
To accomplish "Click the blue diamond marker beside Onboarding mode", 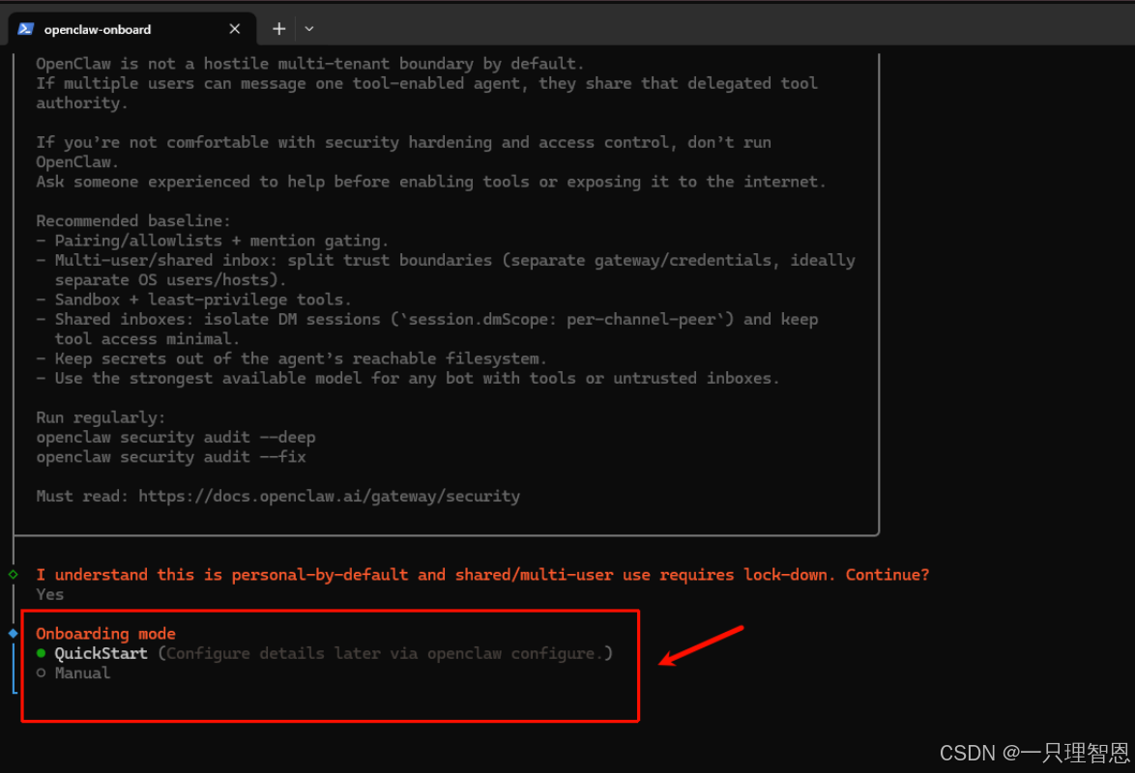I will pyautogui.click(x=13, y=633).
